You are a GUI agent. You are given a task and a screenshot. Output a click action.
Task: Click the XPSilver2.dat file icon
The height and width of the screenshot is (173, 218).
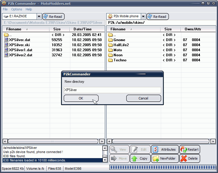(6, 55)
